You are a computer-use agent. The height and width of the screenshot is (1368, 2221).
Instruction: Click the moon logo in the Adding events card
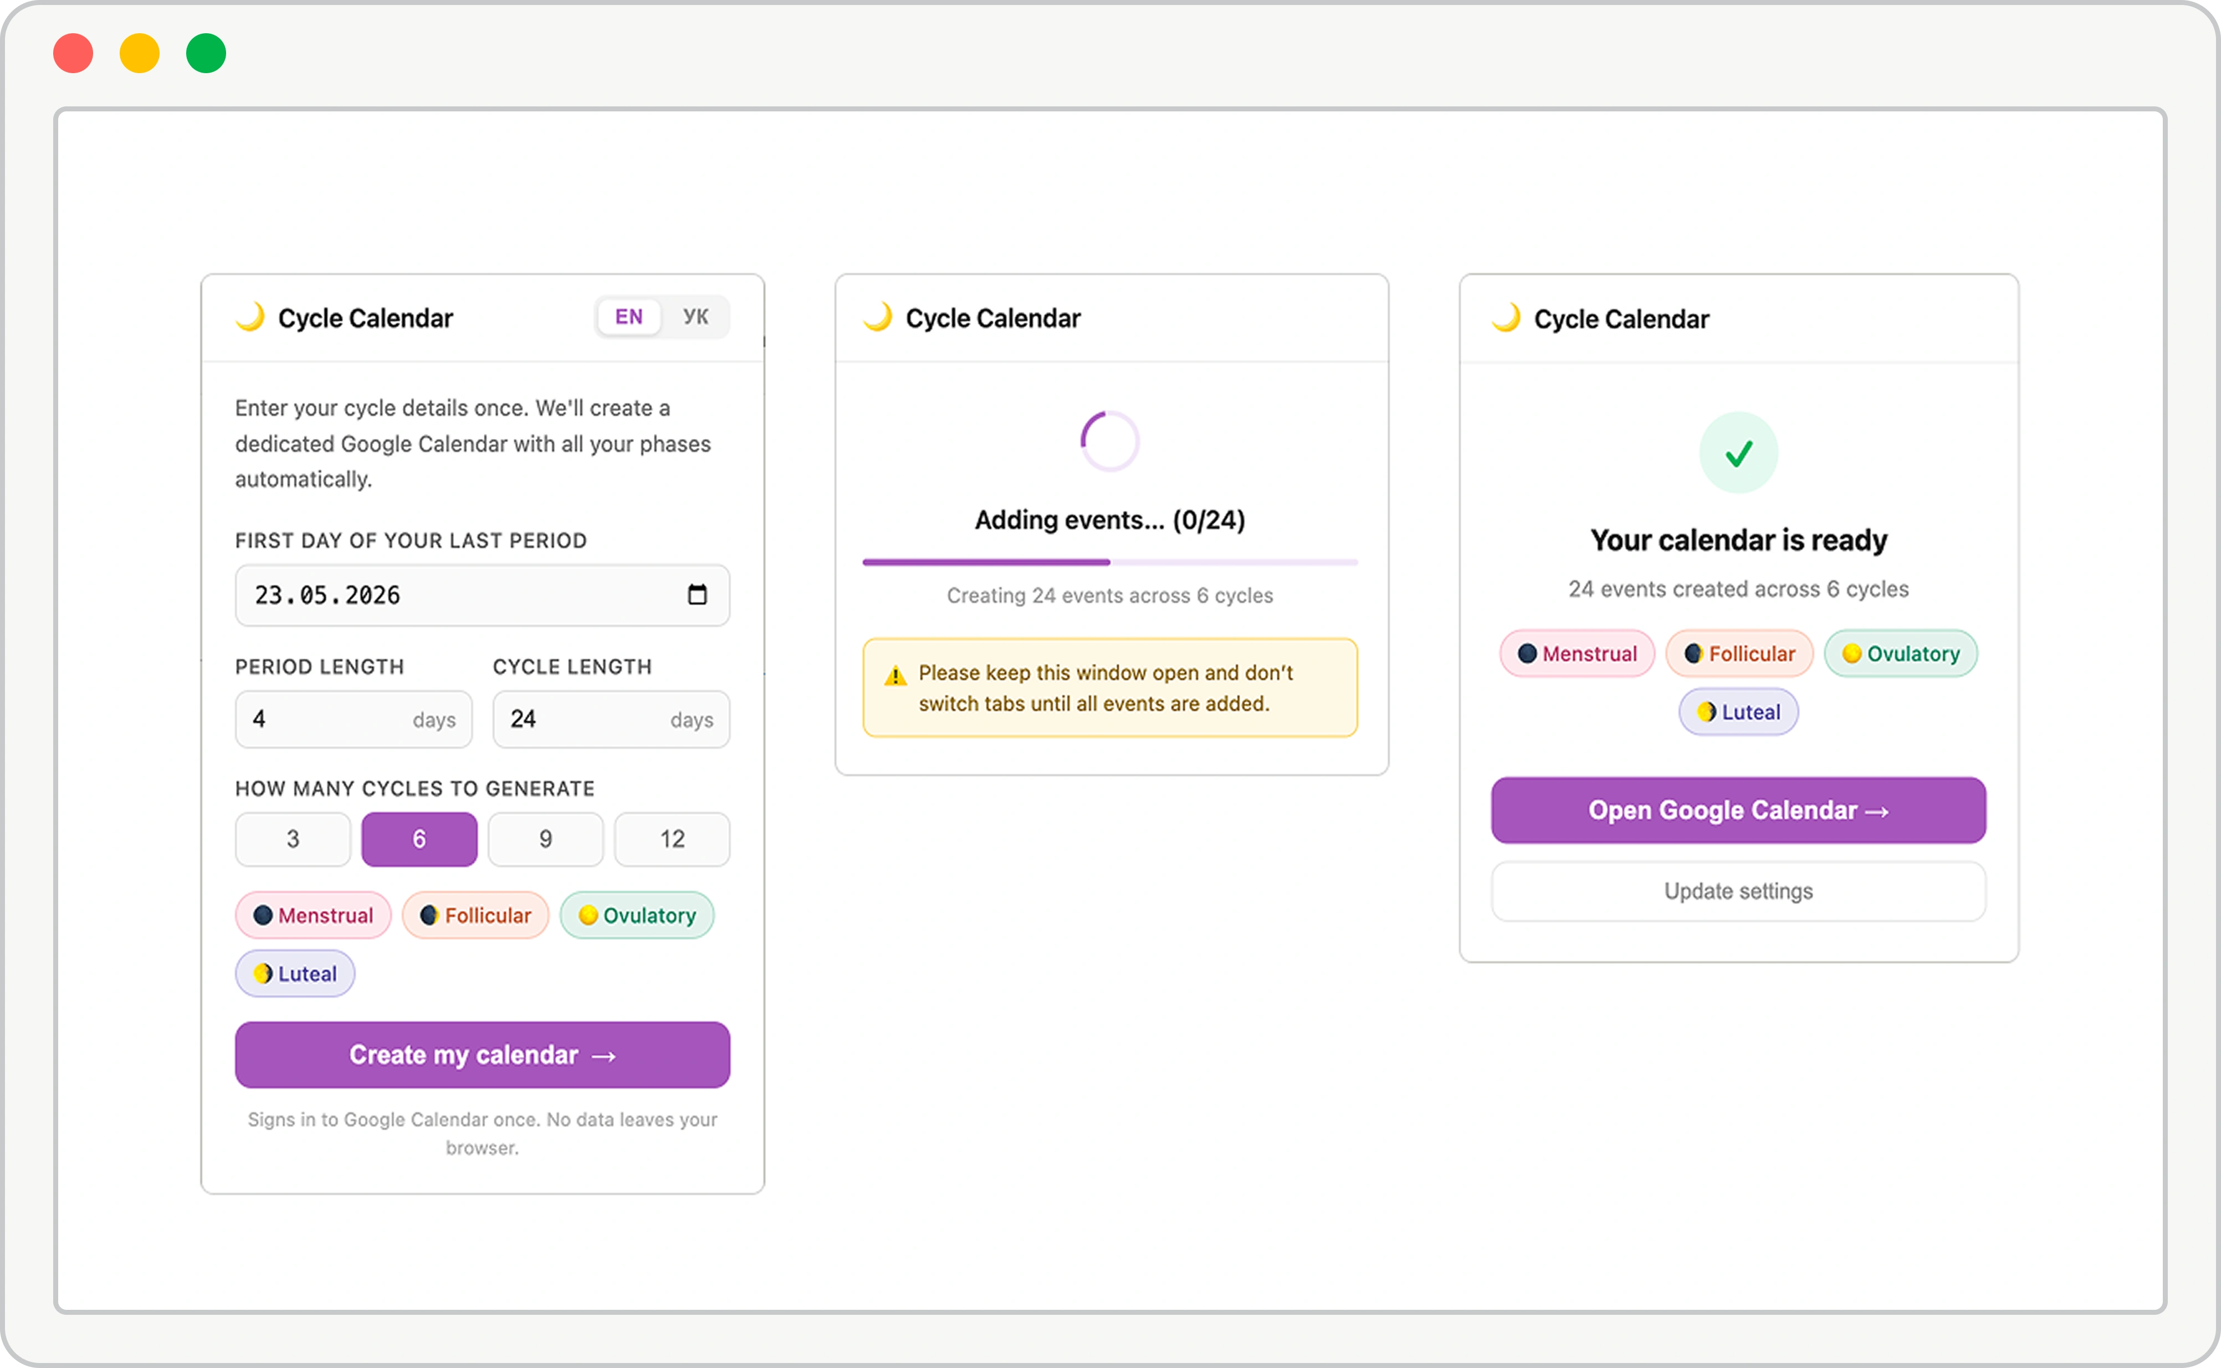coord(878,317)
